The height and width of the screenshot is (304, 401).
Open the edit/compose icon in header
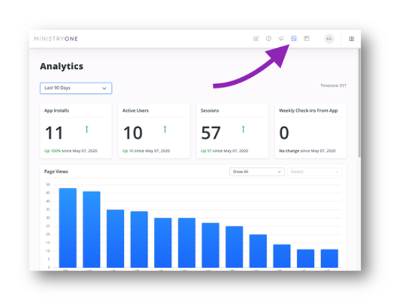[256, 38]
